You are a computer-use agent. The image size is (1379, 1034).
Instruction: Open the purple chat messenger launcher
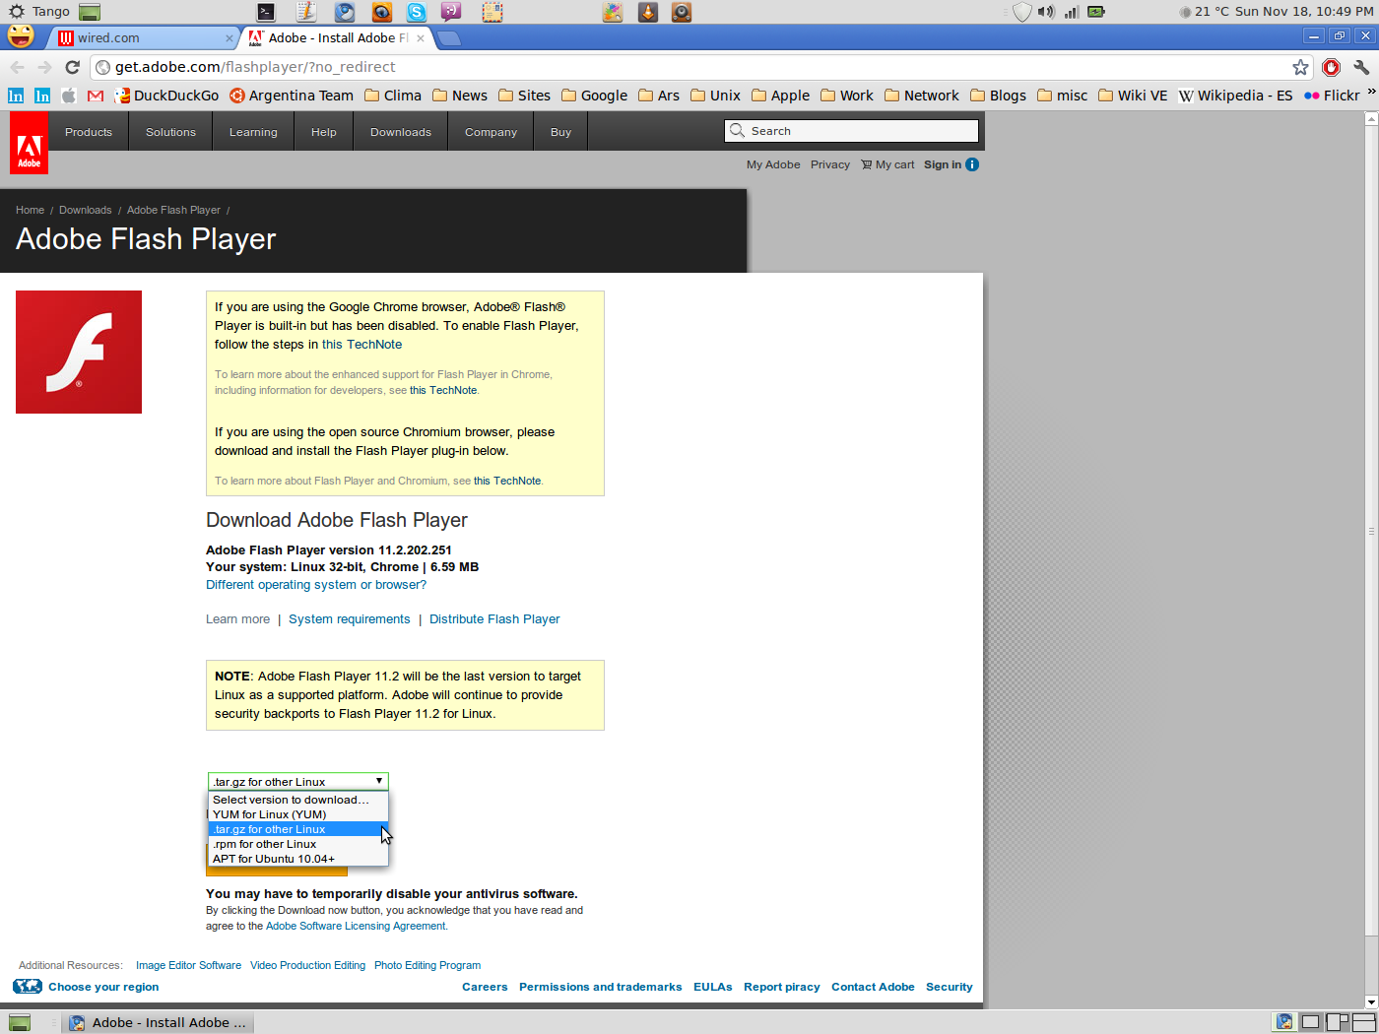[451, 12]
